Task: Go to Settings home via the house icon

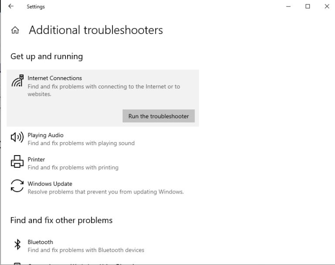Action: click(x=15, y=31)
